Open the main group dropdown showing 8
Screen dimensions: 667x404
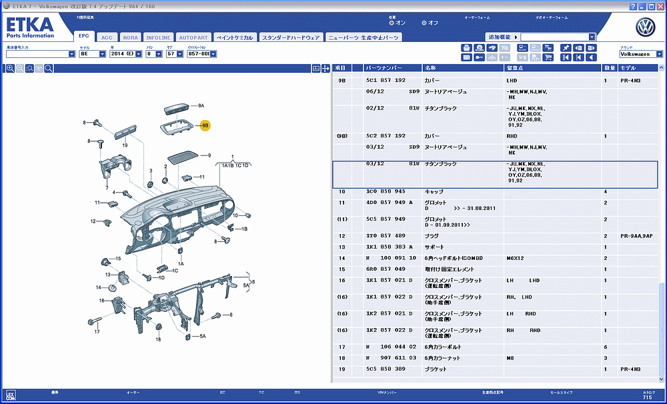[x=159, y=54]
